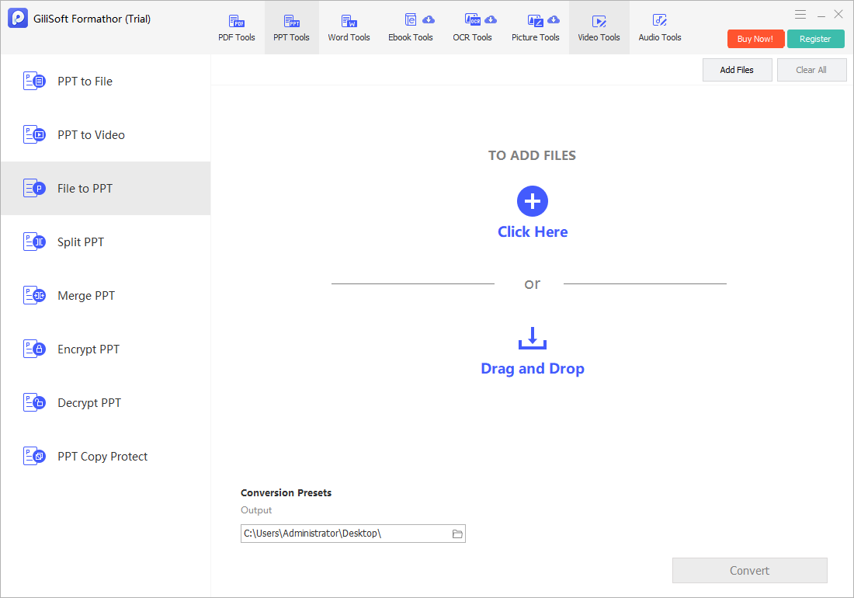The height and width of the screenshot is (598, 854).
Task: Click the output path input field
Action: (x=353, y=534)
